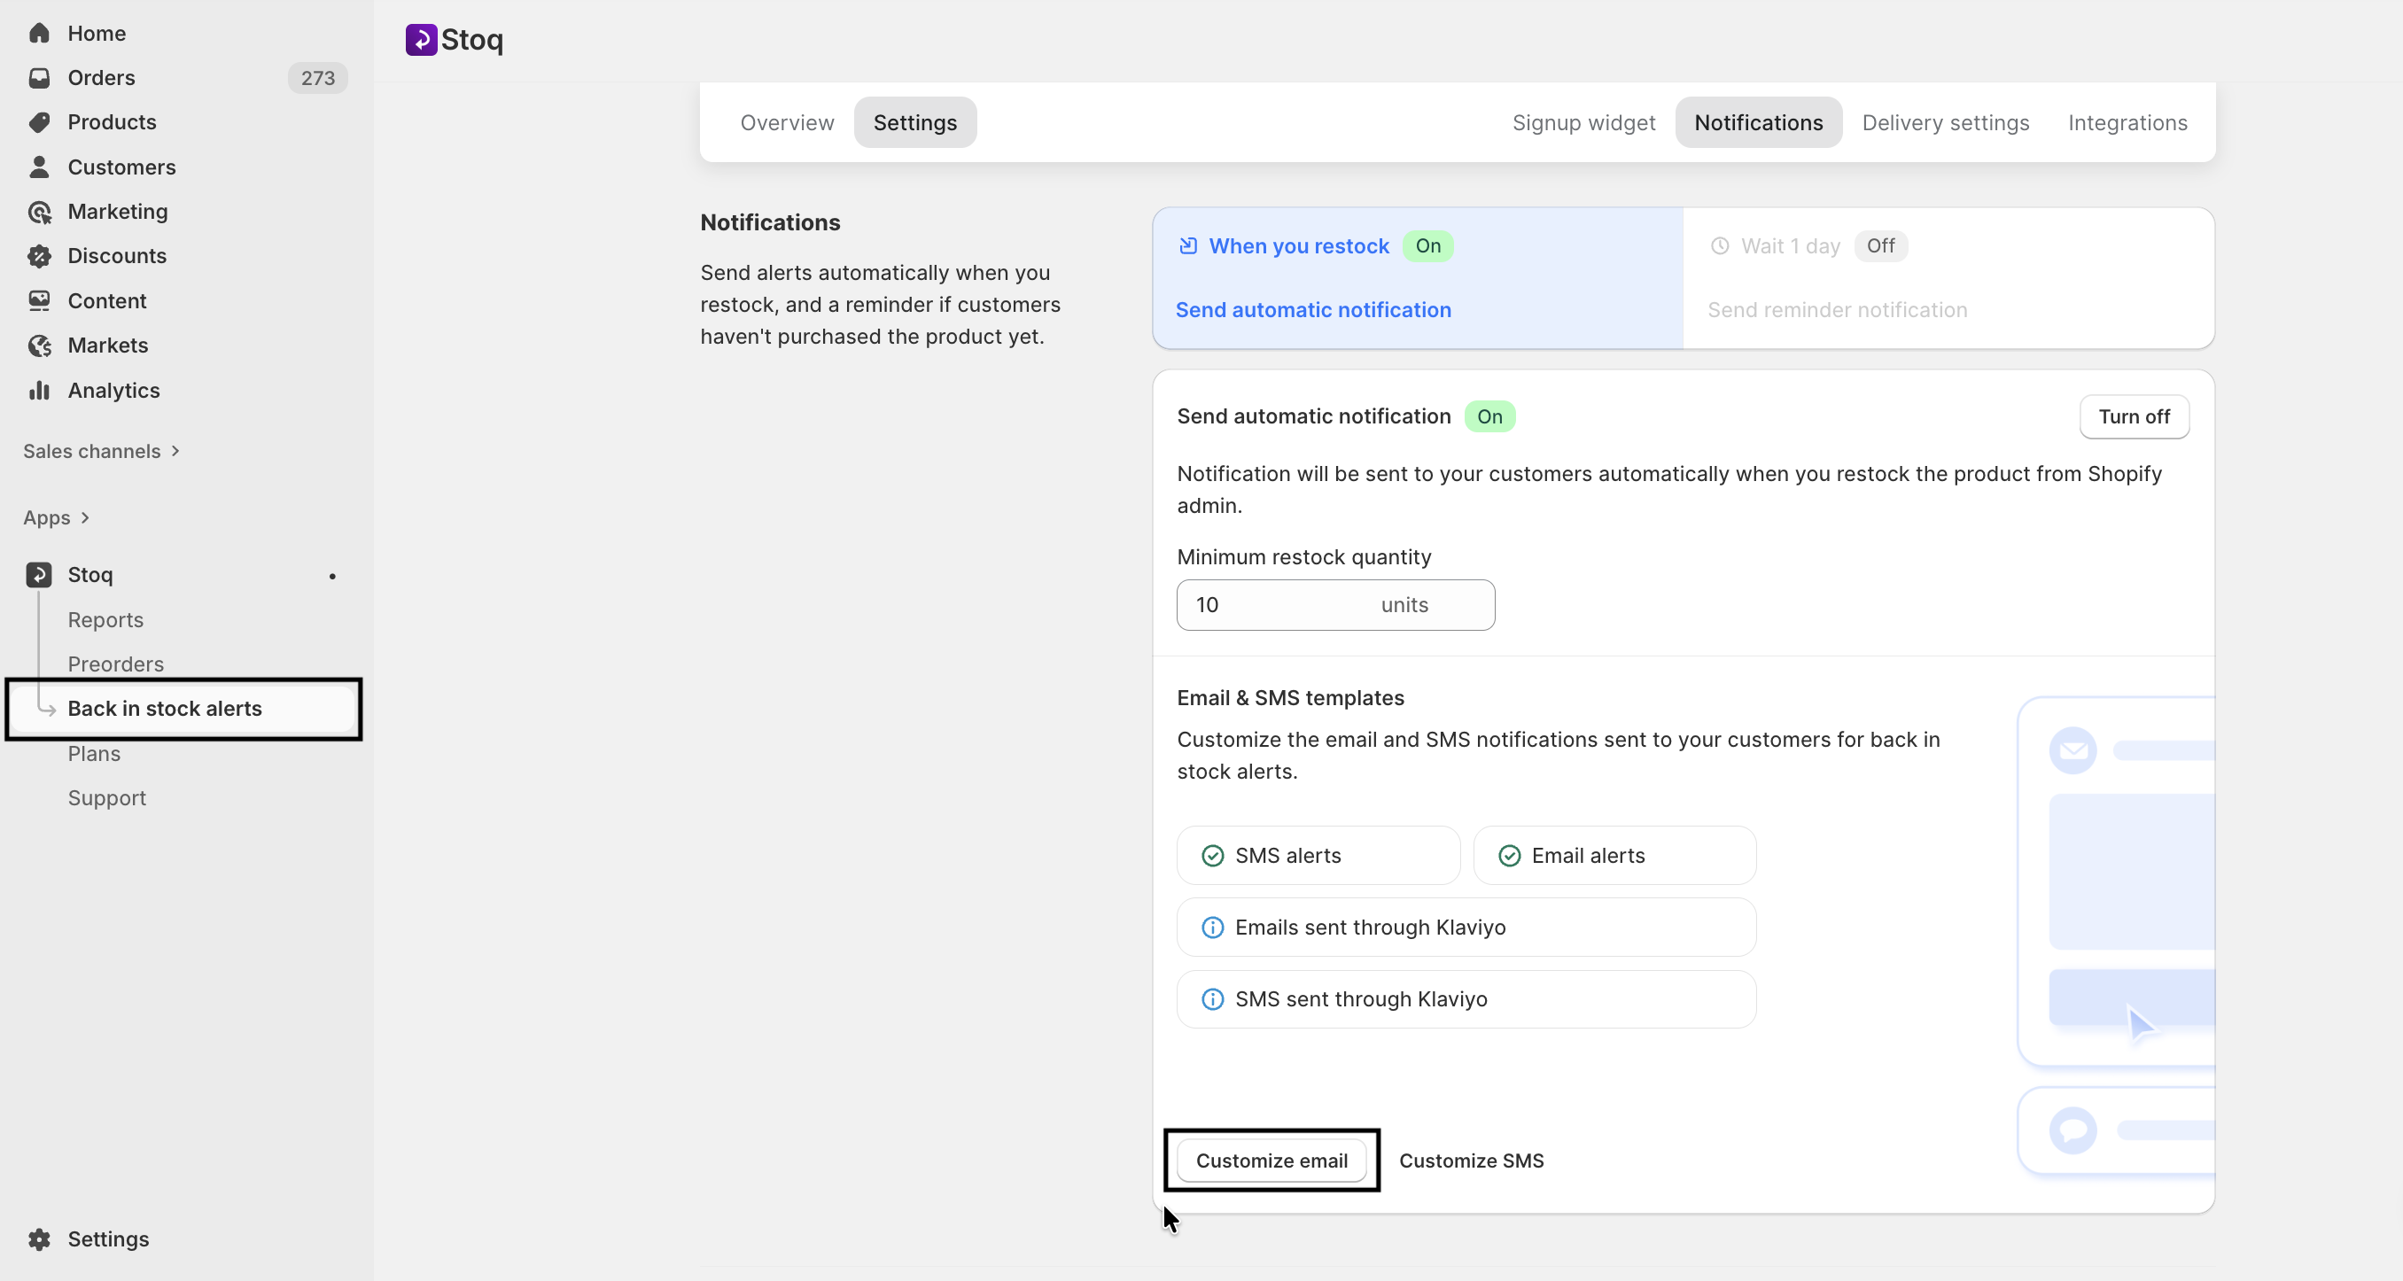Click the Customize email button
The image size is (2403, 1281).
click(x=1271, y=1160)
